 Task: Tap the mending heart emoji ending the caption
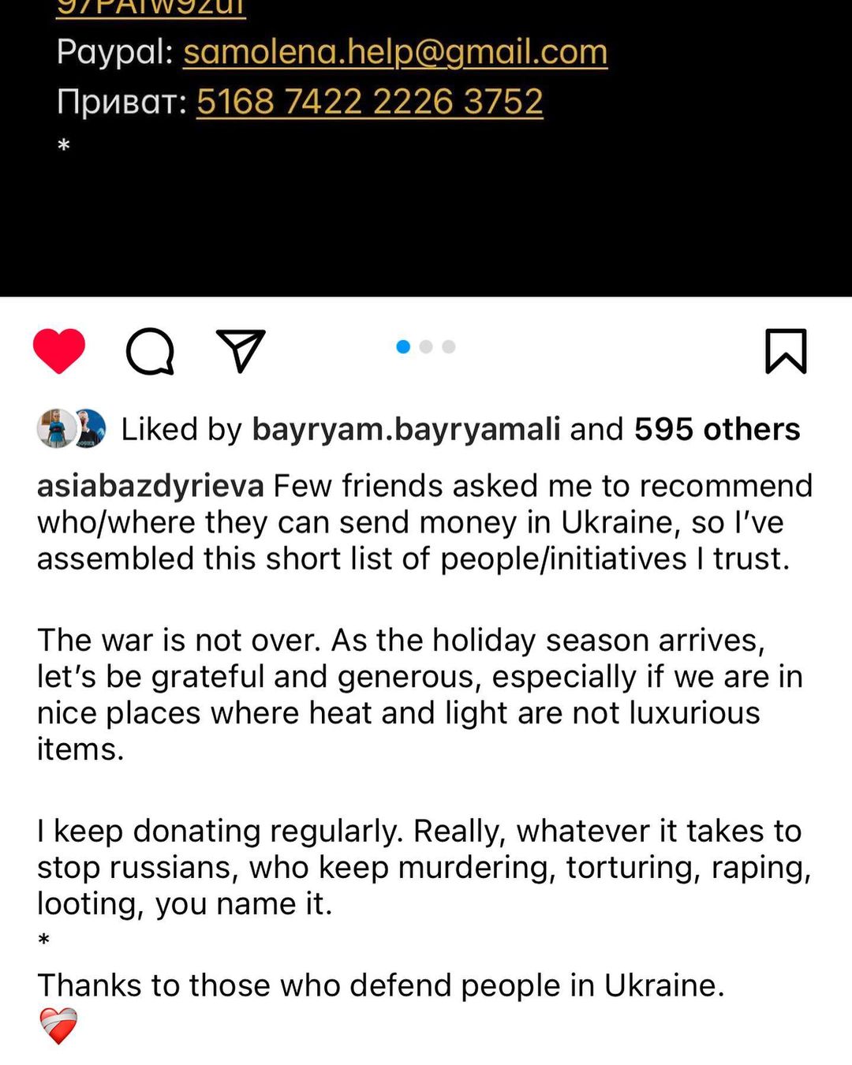[58, 1026]
